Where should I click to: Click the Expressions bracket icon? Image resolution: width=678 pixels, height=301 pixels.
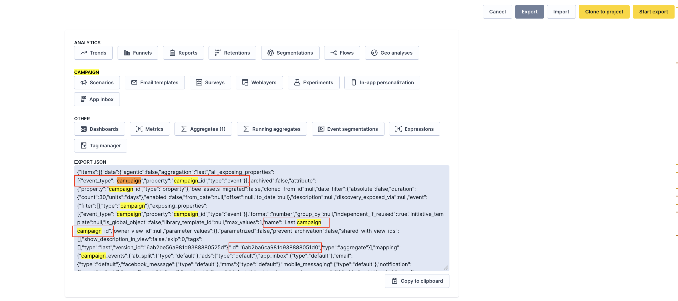(399, 129)
